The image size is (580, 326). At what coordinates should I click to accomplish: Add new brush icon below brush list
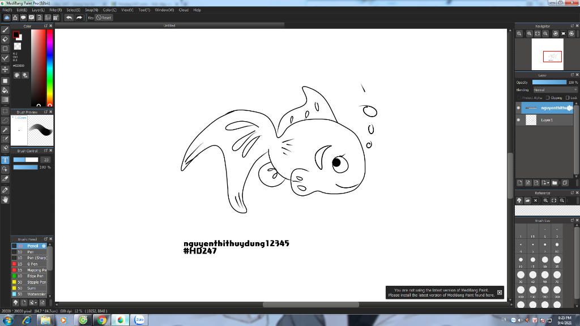click(24, 302)
